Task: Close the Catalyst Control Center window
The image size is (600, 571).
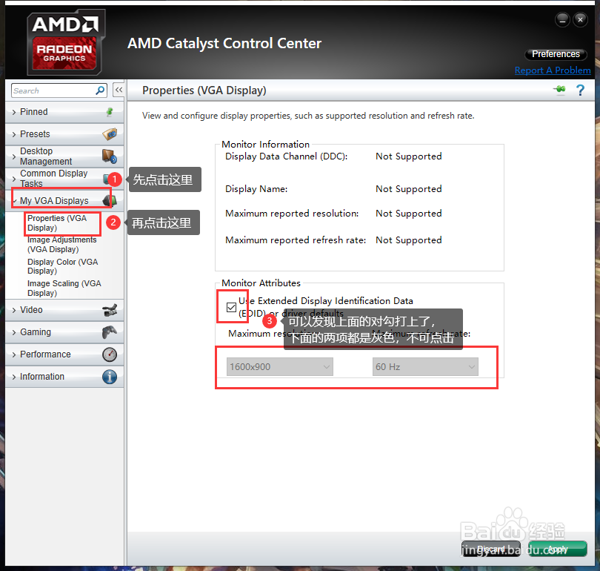Action: tap(580, 19)
